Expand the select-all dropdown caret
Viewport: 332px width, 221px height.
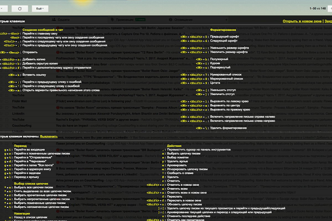2,9
